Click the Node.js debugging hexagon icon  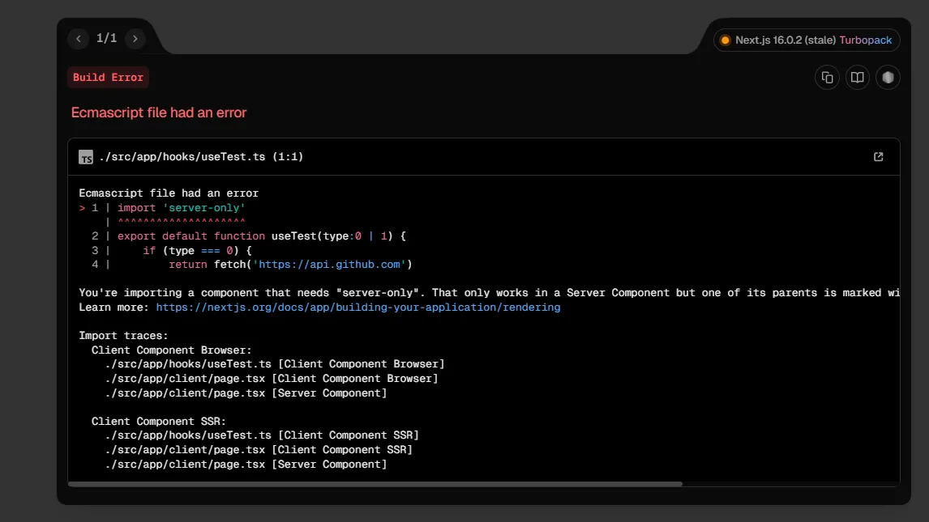point(888,78)
